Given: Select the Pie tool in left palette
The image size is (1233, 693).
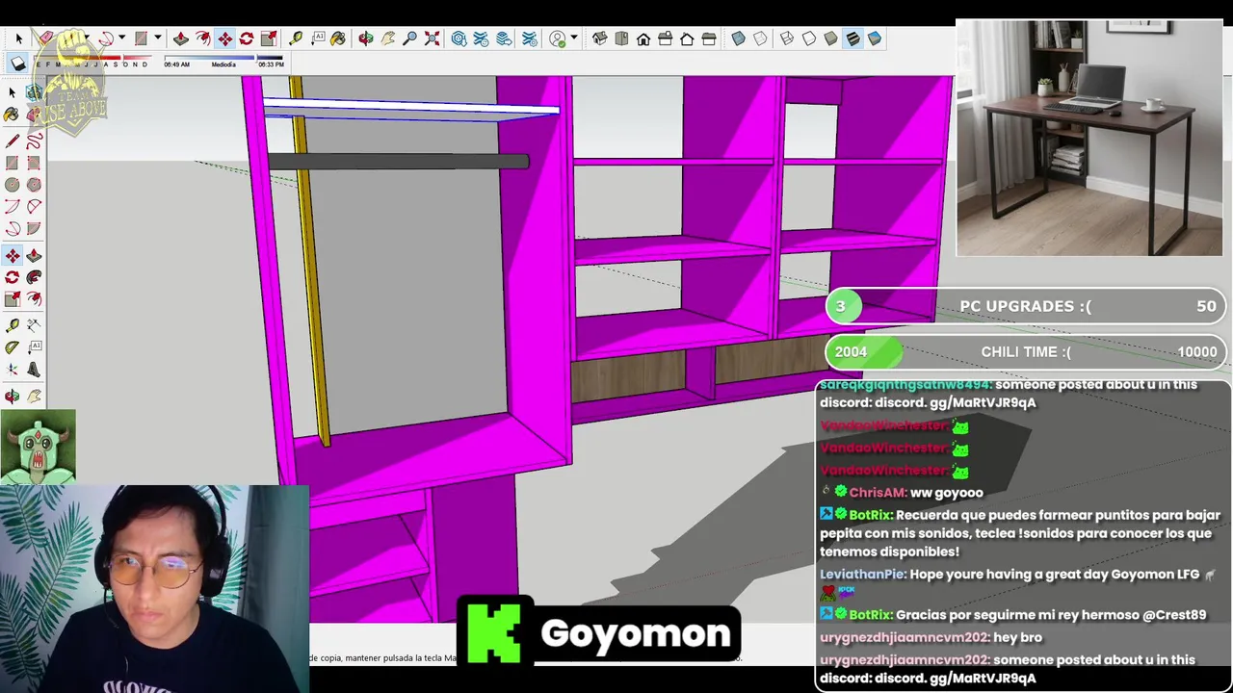Looking at the screenshot, I should click(x=34, y=229).
